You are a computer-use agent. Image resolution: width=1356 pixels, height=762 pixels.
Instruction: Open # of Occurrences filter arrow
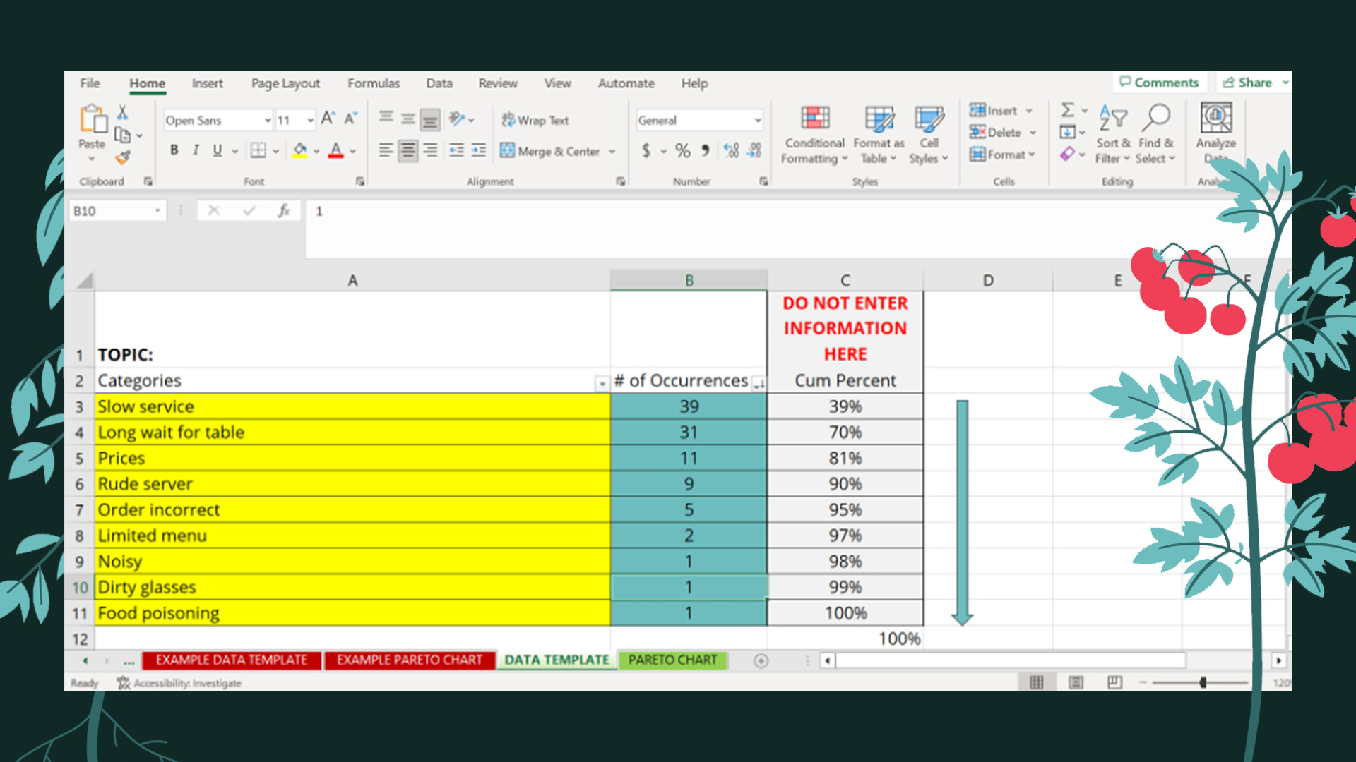coord(759,384)
